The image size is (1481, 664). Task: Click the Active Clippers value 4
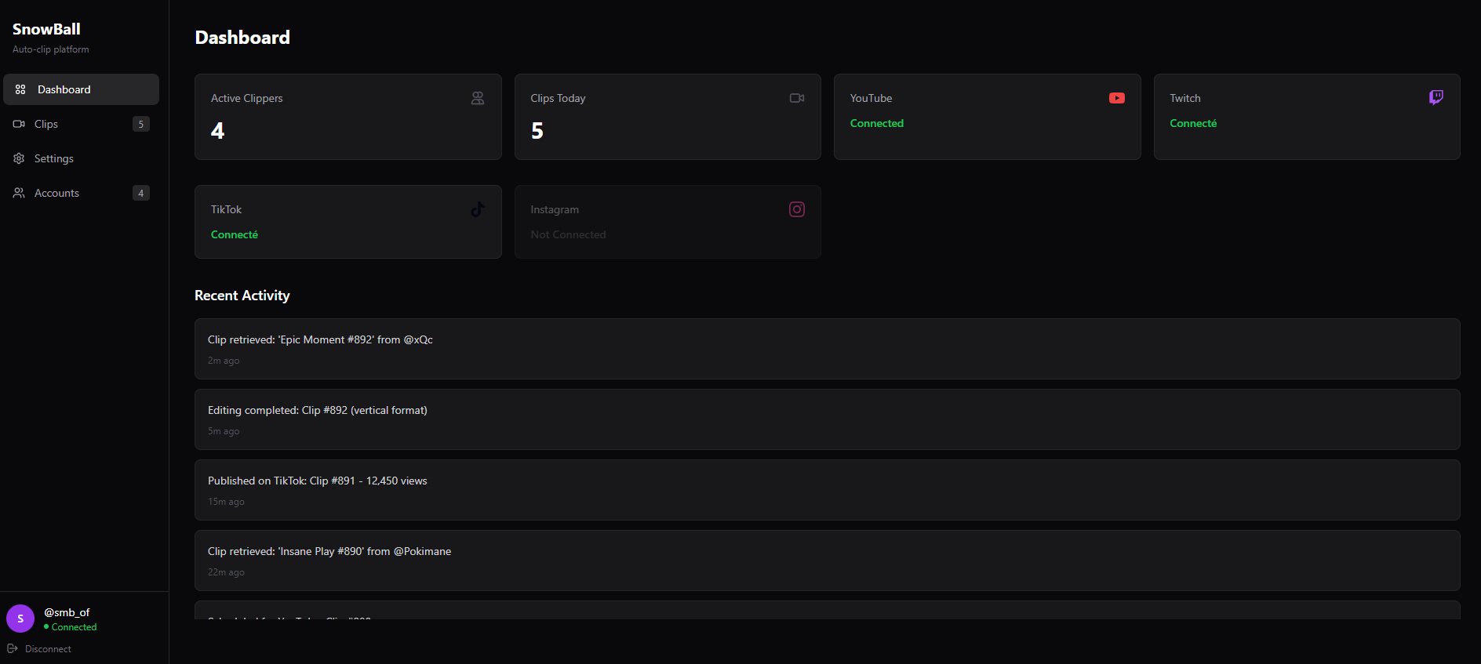[217, 131]
